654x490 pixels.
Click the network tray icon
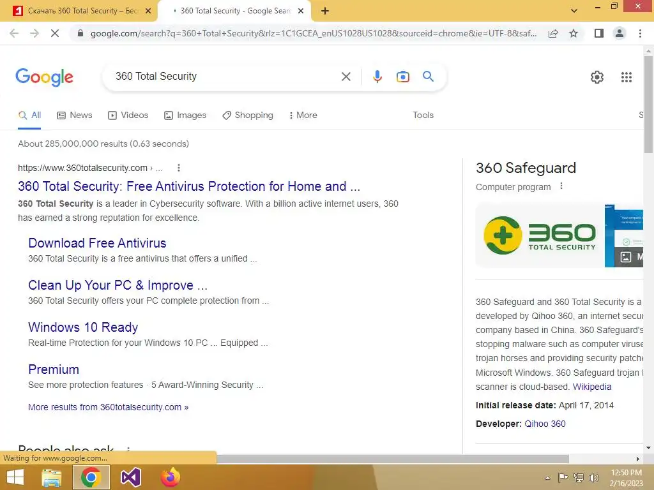(x=579, y=478)
